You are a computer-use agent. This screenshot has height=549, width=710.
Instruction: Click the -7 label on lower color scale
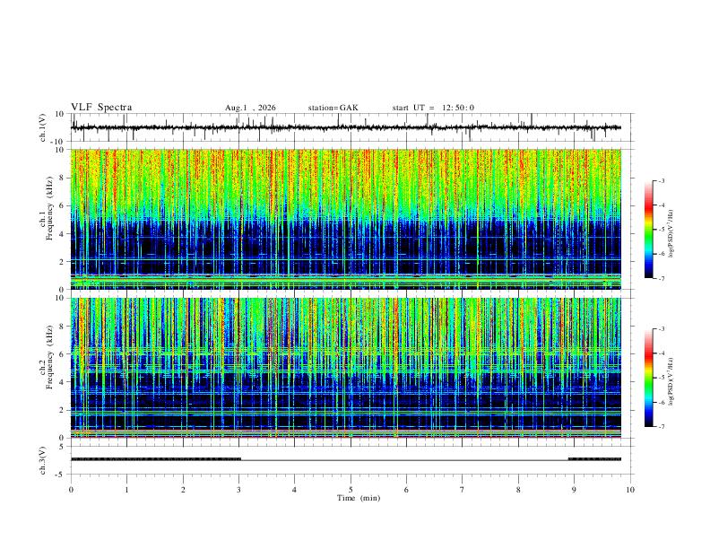[662, 427]
